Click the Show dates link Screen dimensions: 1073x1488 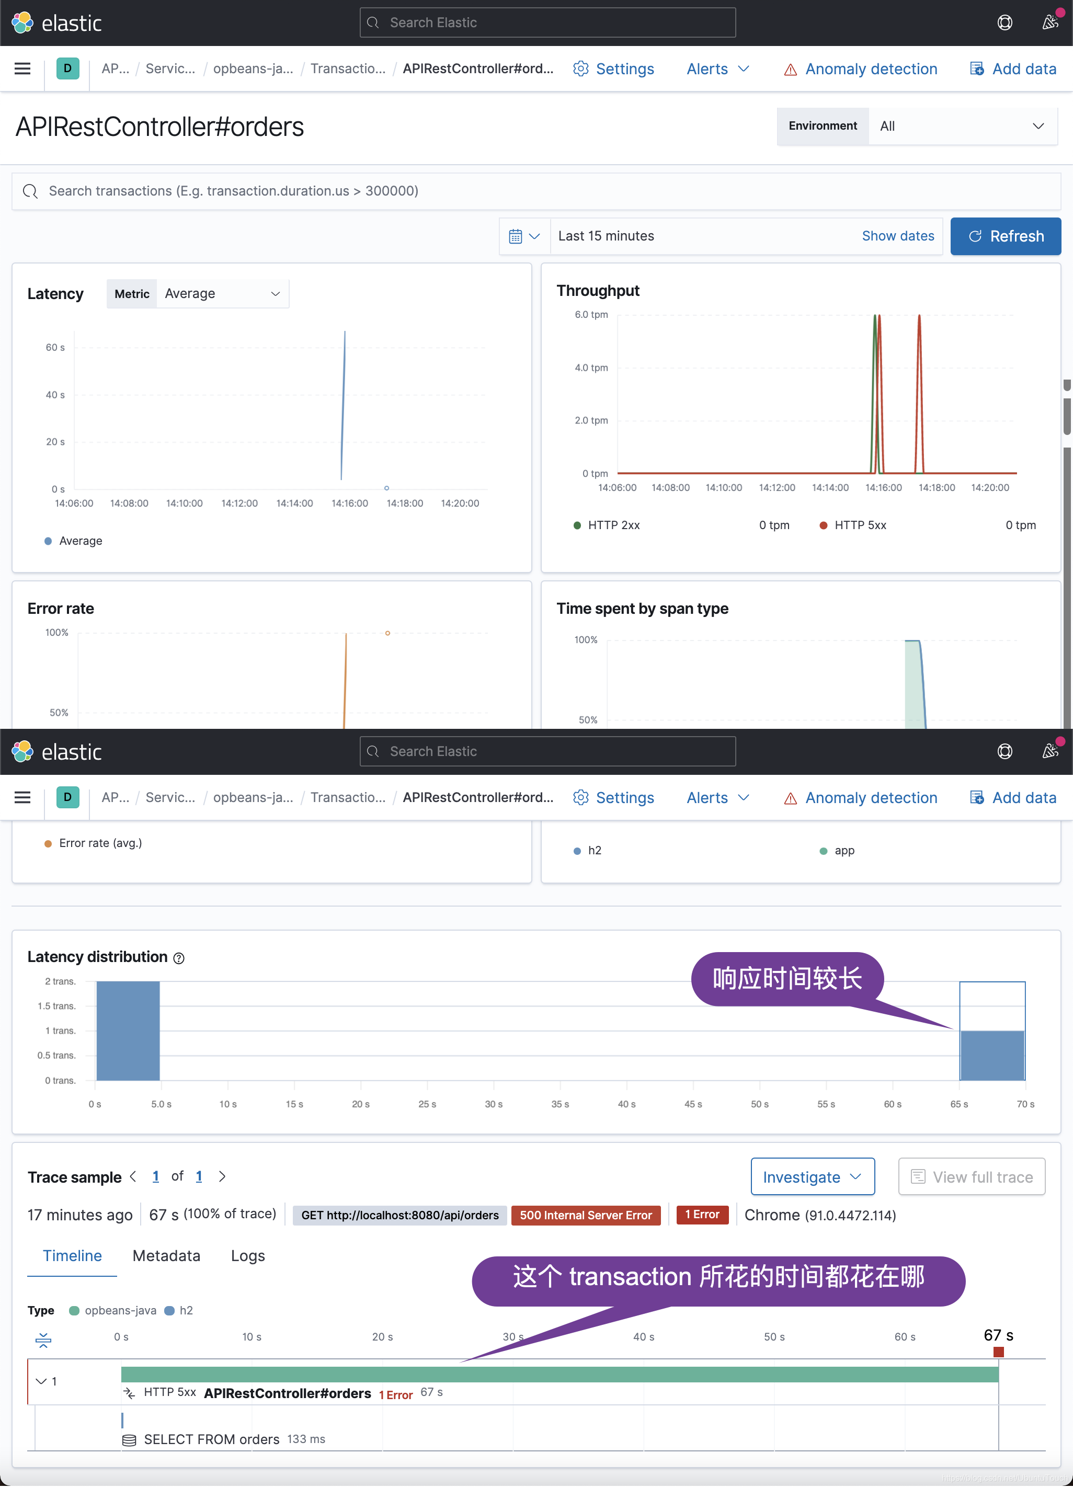coord(897,236)
